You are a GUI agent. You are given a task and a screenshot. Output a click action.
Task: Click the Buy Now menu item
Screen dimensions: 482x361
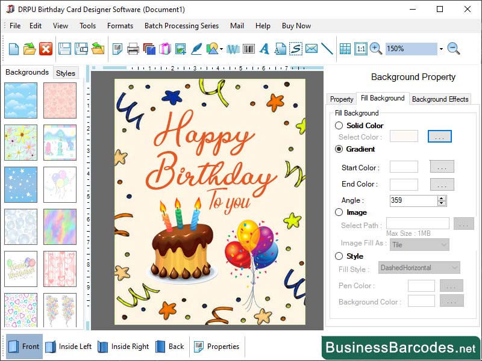click(x=296, y=26)
